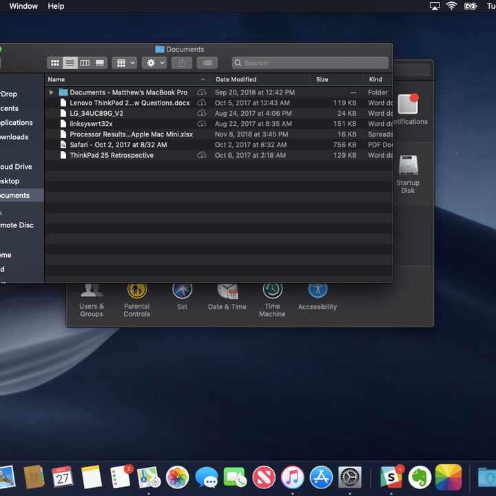
Task: Open App Store from the Dock
Action: 322,477
